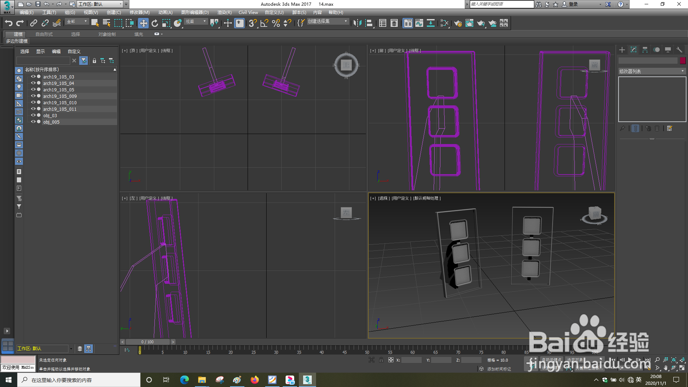Click the 显示 button in scene explorer

[x=40, y=51]
